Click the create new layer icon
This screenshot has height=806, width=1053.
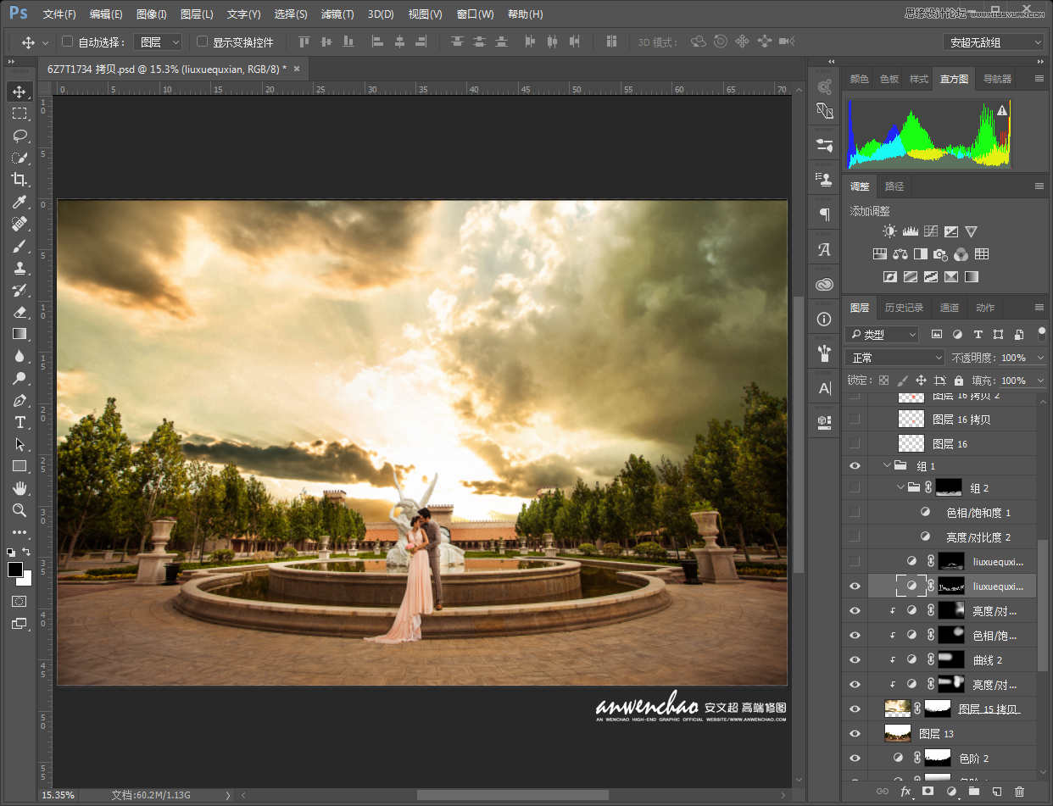[x=997, y=792]
